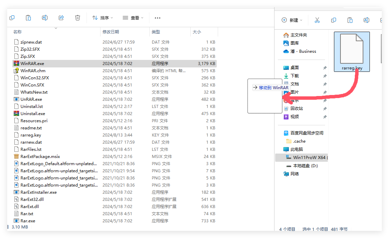This screenshot has width=389, height=238.
Task: Open 回收站 recycle bin in the sidebar
Action: pyautogui.click(x=296, y=109)
